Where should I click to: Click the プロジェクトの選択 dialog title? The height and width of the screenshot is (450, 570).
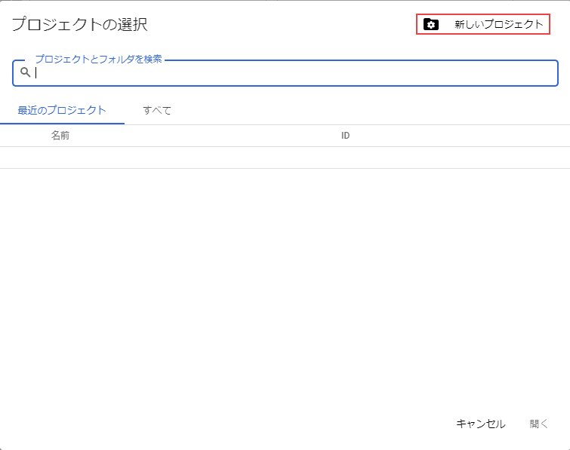click(x=79, y=25)
